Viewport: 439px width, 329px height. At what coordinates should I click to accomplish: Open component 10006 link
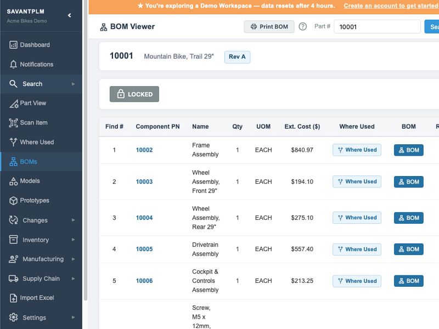[144, 281]
